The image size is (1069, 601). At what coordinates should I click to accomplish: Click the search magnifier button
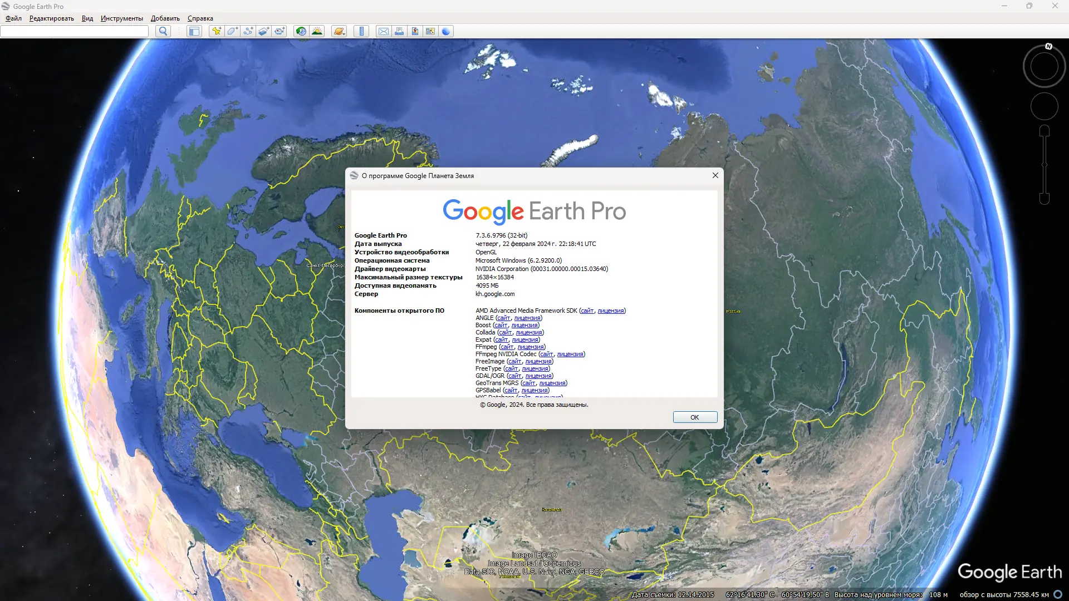163,31
